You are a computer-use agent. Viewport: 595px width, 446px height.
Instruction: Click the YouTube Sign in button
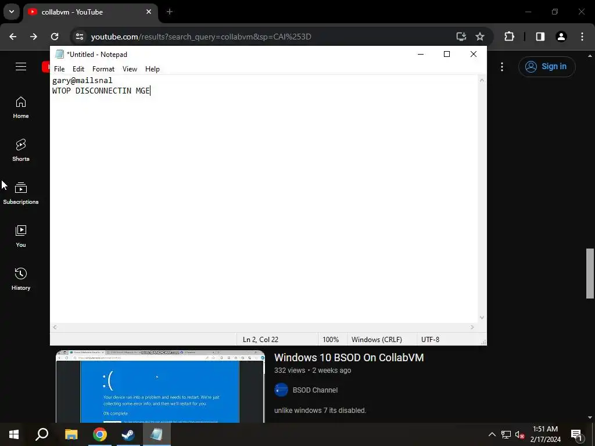point(547,67)
